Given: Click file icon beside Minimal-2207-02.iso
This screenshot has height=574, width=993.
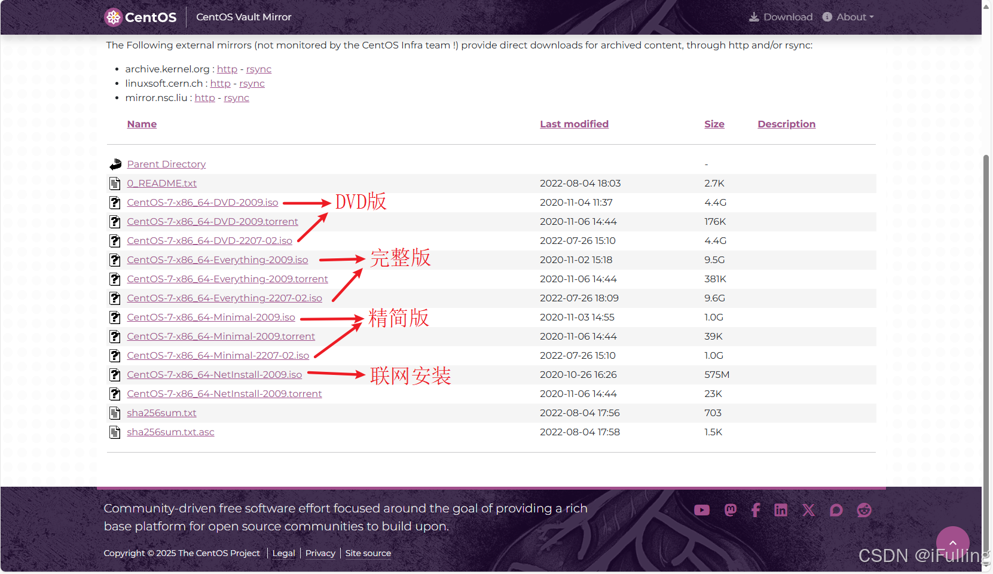Looking at the screenshot, I should pyautogui.click(x=115, y=356).
